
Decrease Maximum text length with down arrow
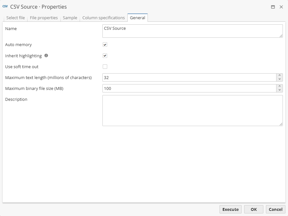tap(280, 79)
